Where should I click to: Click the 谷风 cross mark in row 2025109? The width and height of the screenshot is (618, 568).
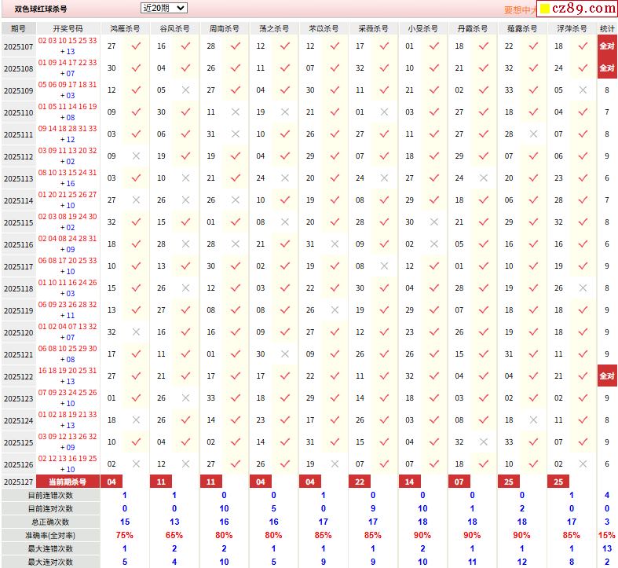pos(185,90)
